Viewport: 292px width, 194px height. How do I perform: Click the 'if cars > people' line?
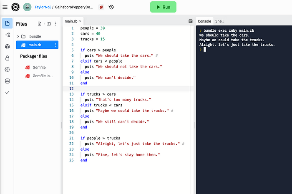tap(98, 50)
